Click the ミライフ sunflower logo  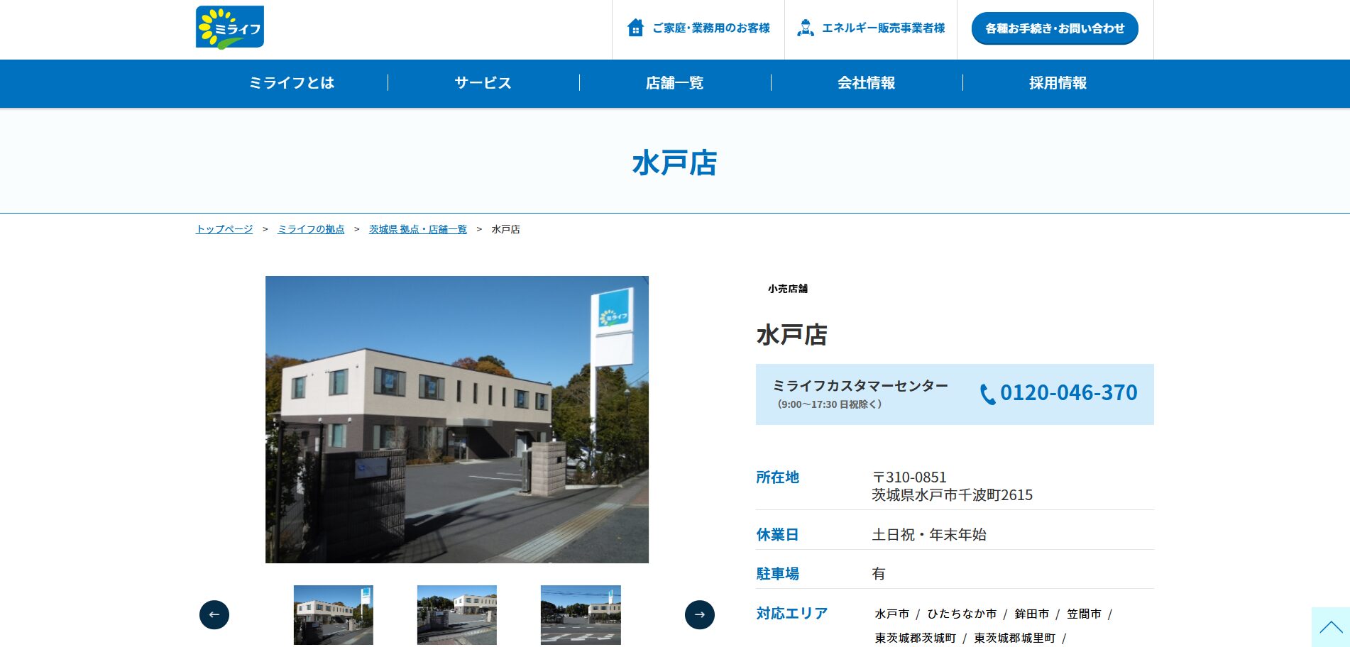click(229, 28)
